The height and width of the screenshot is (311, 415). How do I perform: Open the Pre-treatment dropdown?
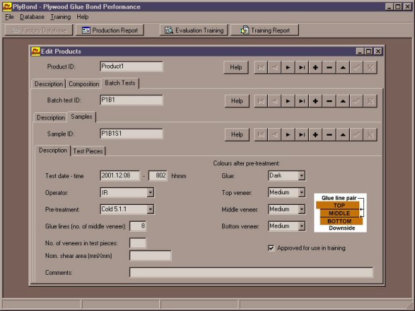(150, 210)
